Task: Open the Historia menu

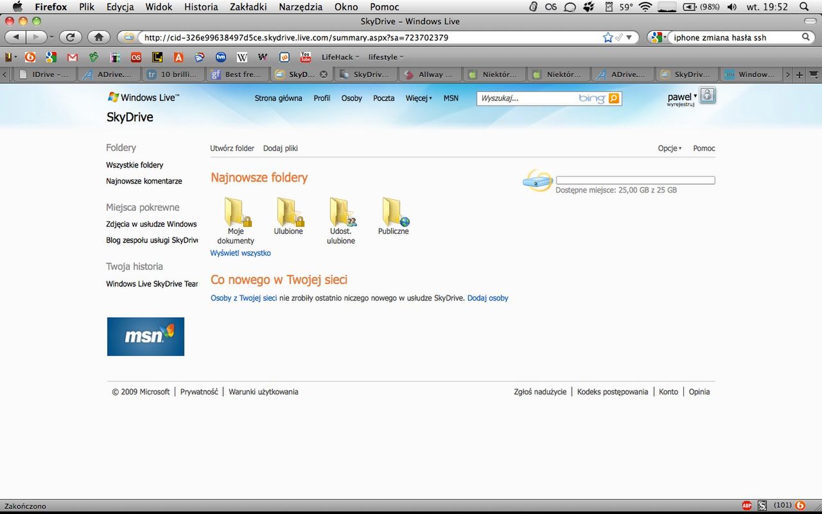Action: (x=201, y=7)
